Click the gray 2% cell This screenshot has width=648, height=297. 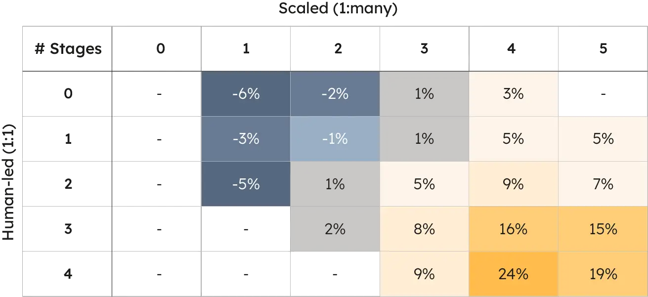[335, 229]
